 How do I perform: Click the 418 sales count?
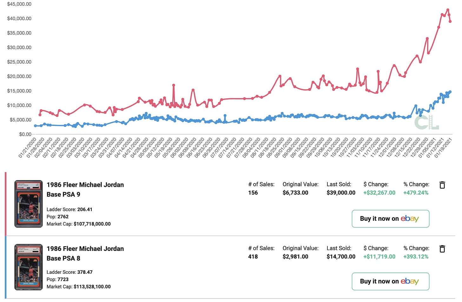click(x=253, y=257)
